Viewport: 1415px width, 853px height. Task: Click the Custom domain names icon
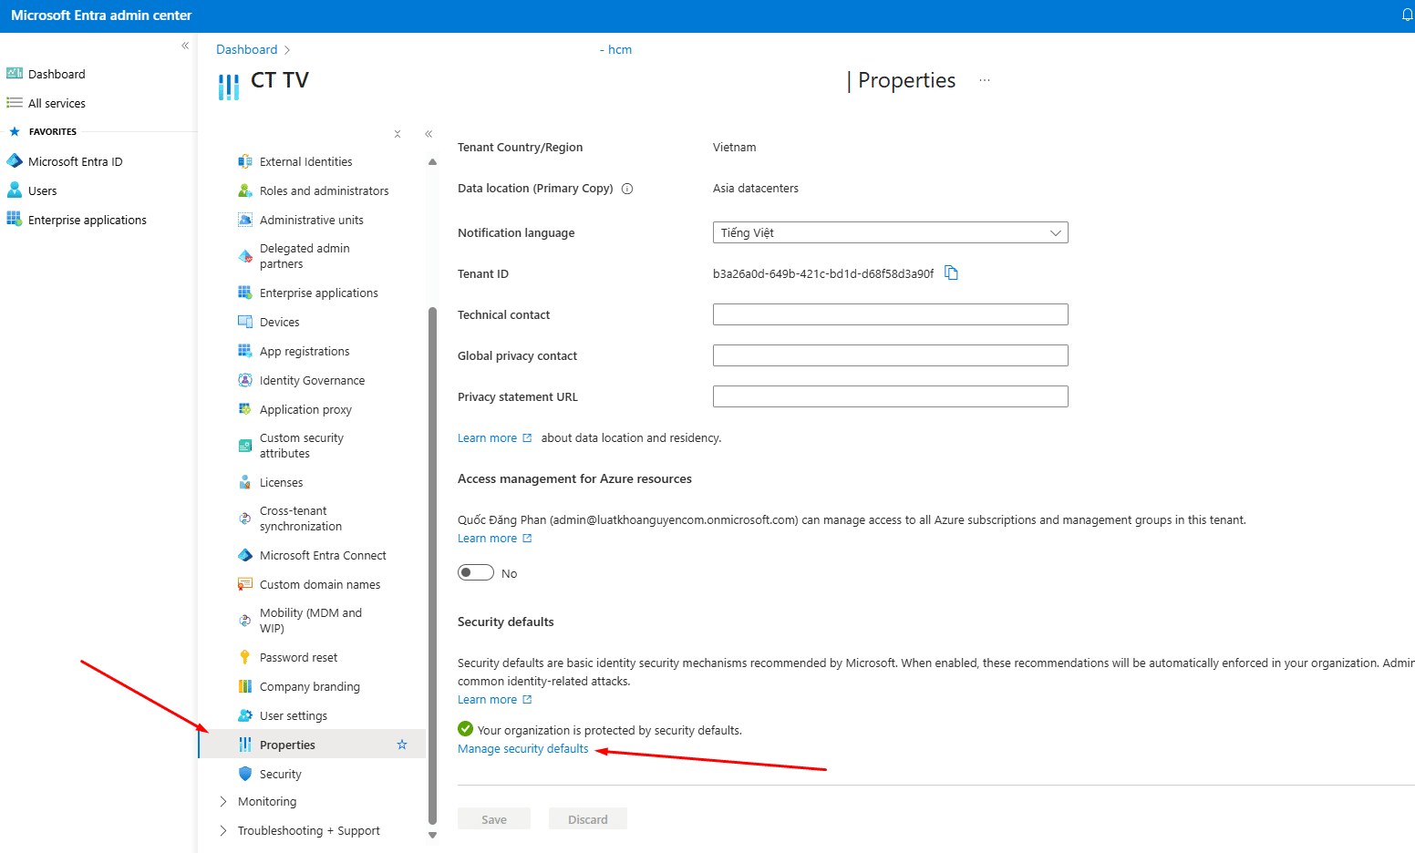(x=245, y=584)
